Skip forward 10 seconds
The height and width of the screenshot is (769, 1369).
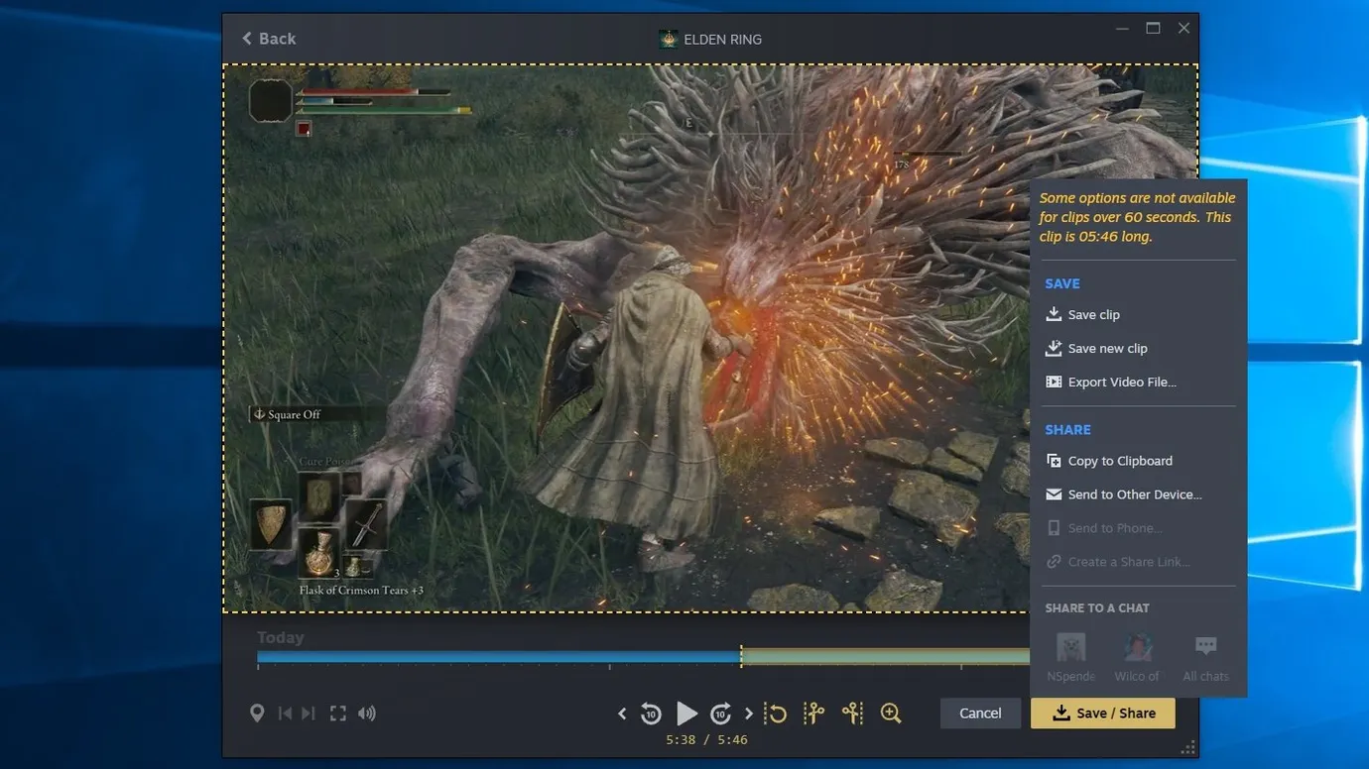(721, 714)
